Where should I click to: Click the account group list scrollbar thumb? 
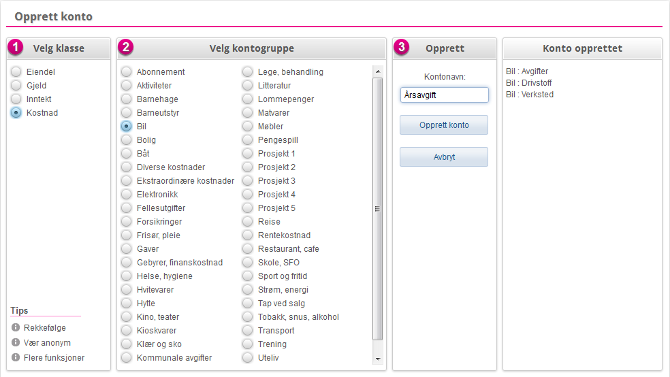pyautogui.click(x=378, y=209)
